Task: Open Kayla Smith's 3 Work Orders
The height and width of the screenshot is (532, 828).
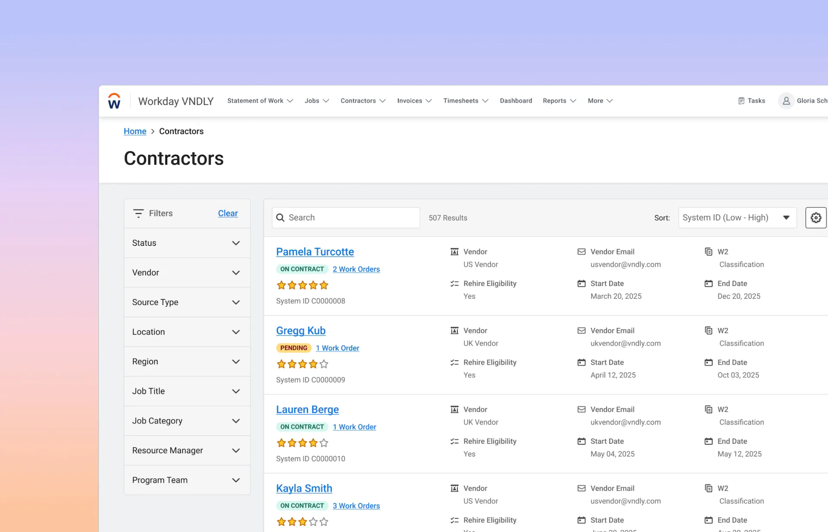Action: (x=356, y=506)
